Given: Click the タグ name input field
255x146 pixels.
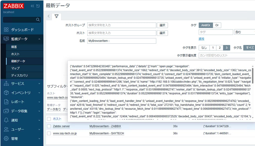Looking at the screenshot, I should click(216, 32).
